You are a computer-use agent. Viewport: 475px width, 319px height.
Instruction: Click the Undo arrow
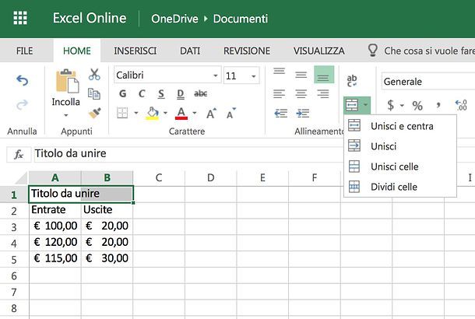[x=22, y=80]
